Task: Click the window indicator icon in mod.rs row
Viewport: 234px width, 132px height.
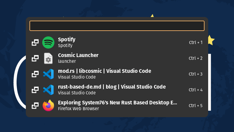Action: pos(35,74)
